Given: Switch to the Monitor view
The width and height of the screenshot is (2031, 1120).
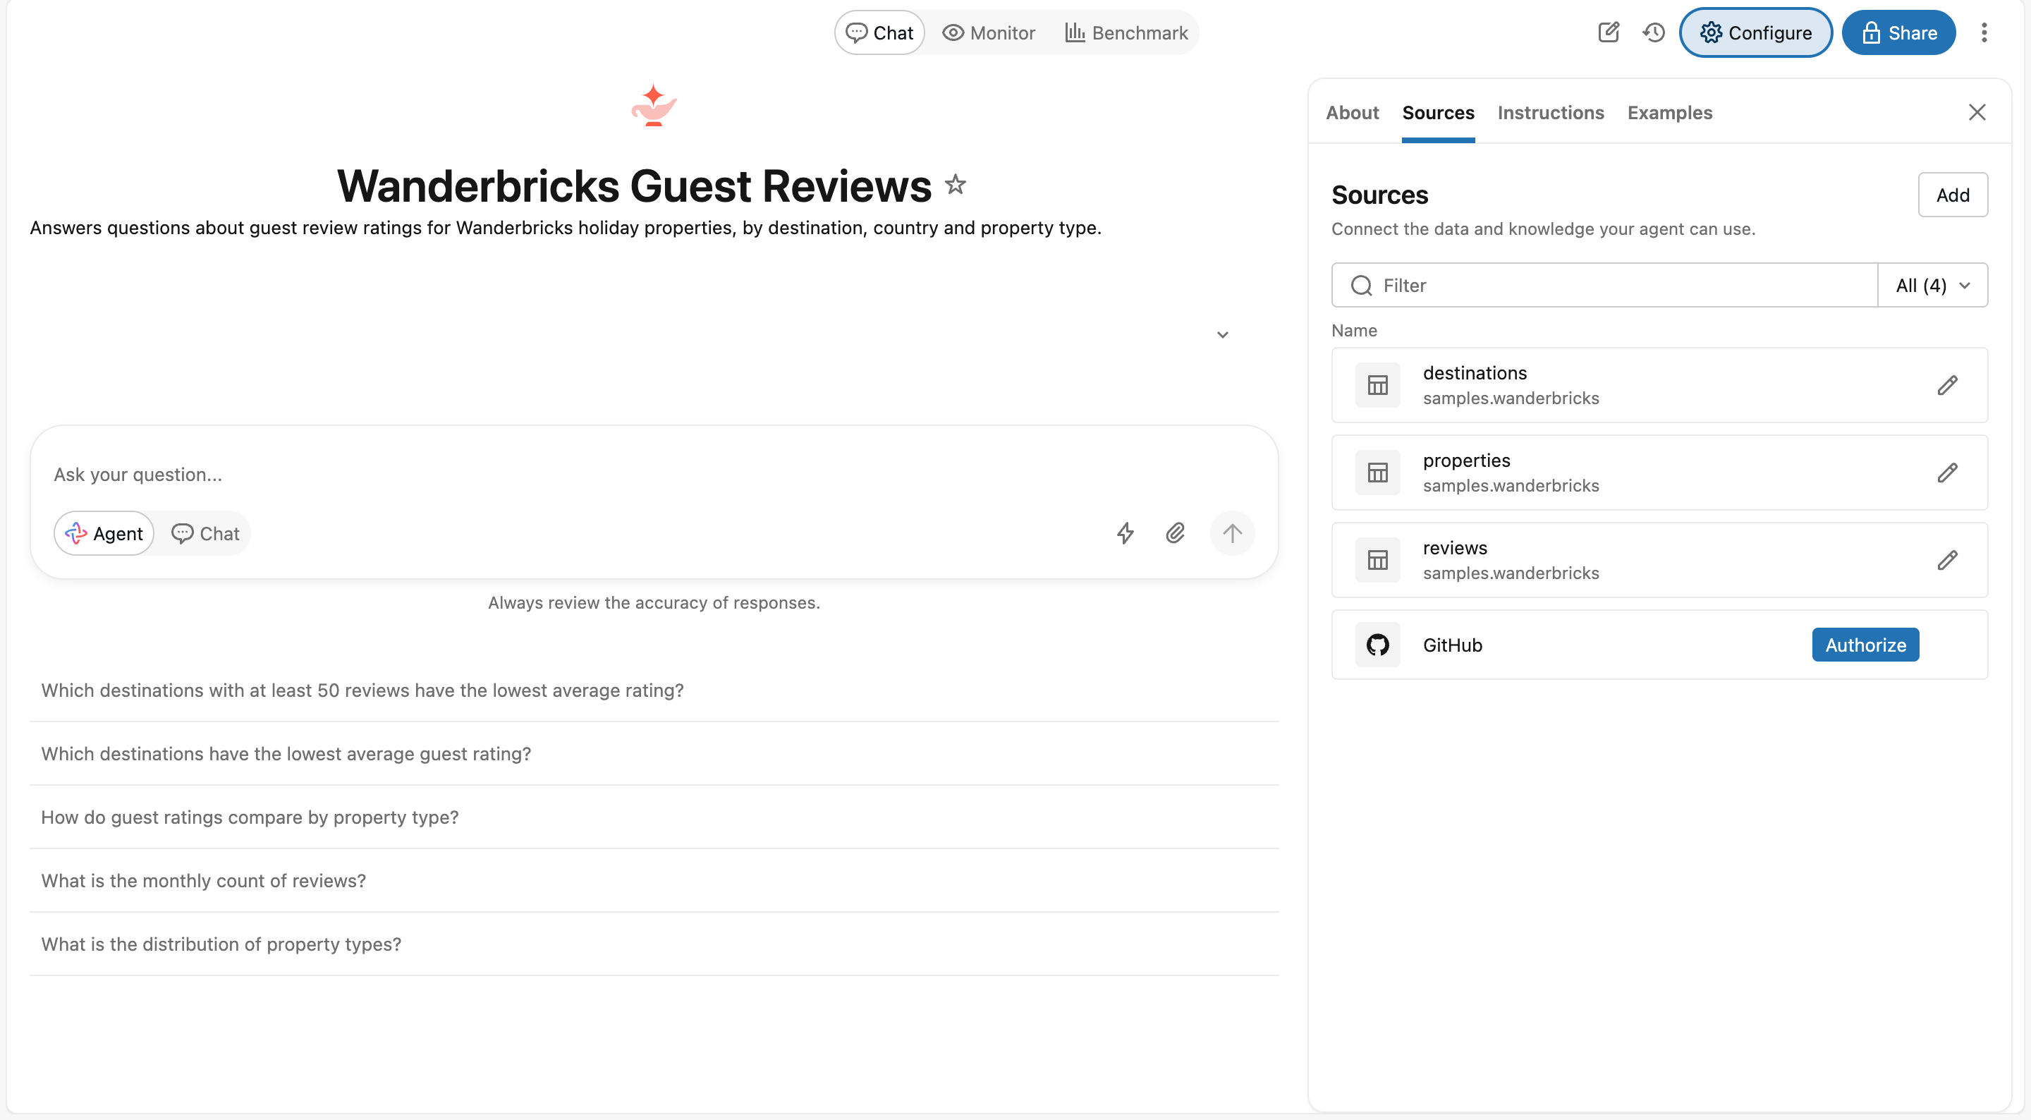Looking at the screenshot, I should tap(988, 32).
